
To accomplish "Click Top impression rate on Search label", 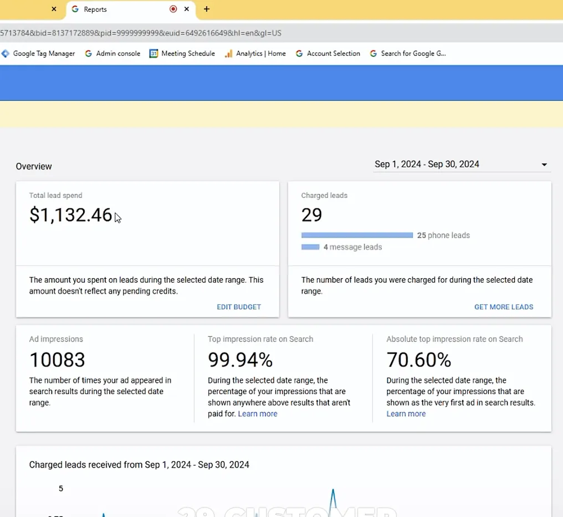I will click(260, 339).
